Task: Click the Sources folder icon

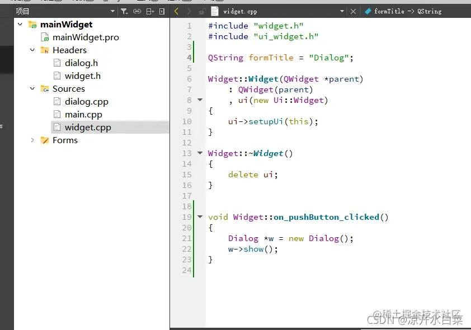Action: click(x=45, y=88)
